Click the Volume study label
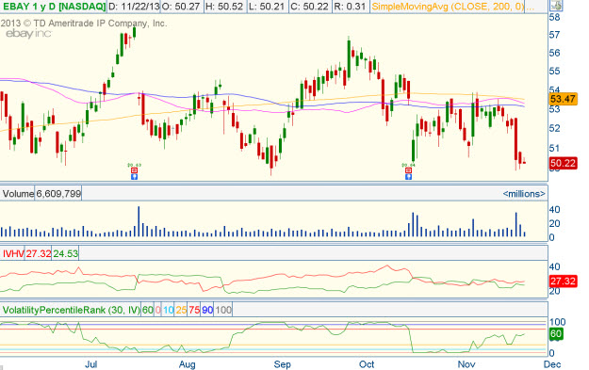This screenshot has height=370, width=589. (x=18, y=194)
